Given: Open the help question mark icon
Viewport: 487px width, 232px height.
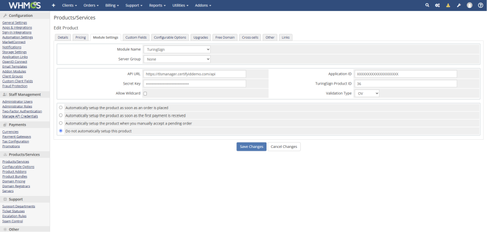Looking at the screenshot, I should [x=480, y=5].
